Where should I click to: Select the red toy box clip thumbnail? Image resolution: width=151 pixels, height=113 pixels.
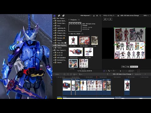[x=84, y=40]
